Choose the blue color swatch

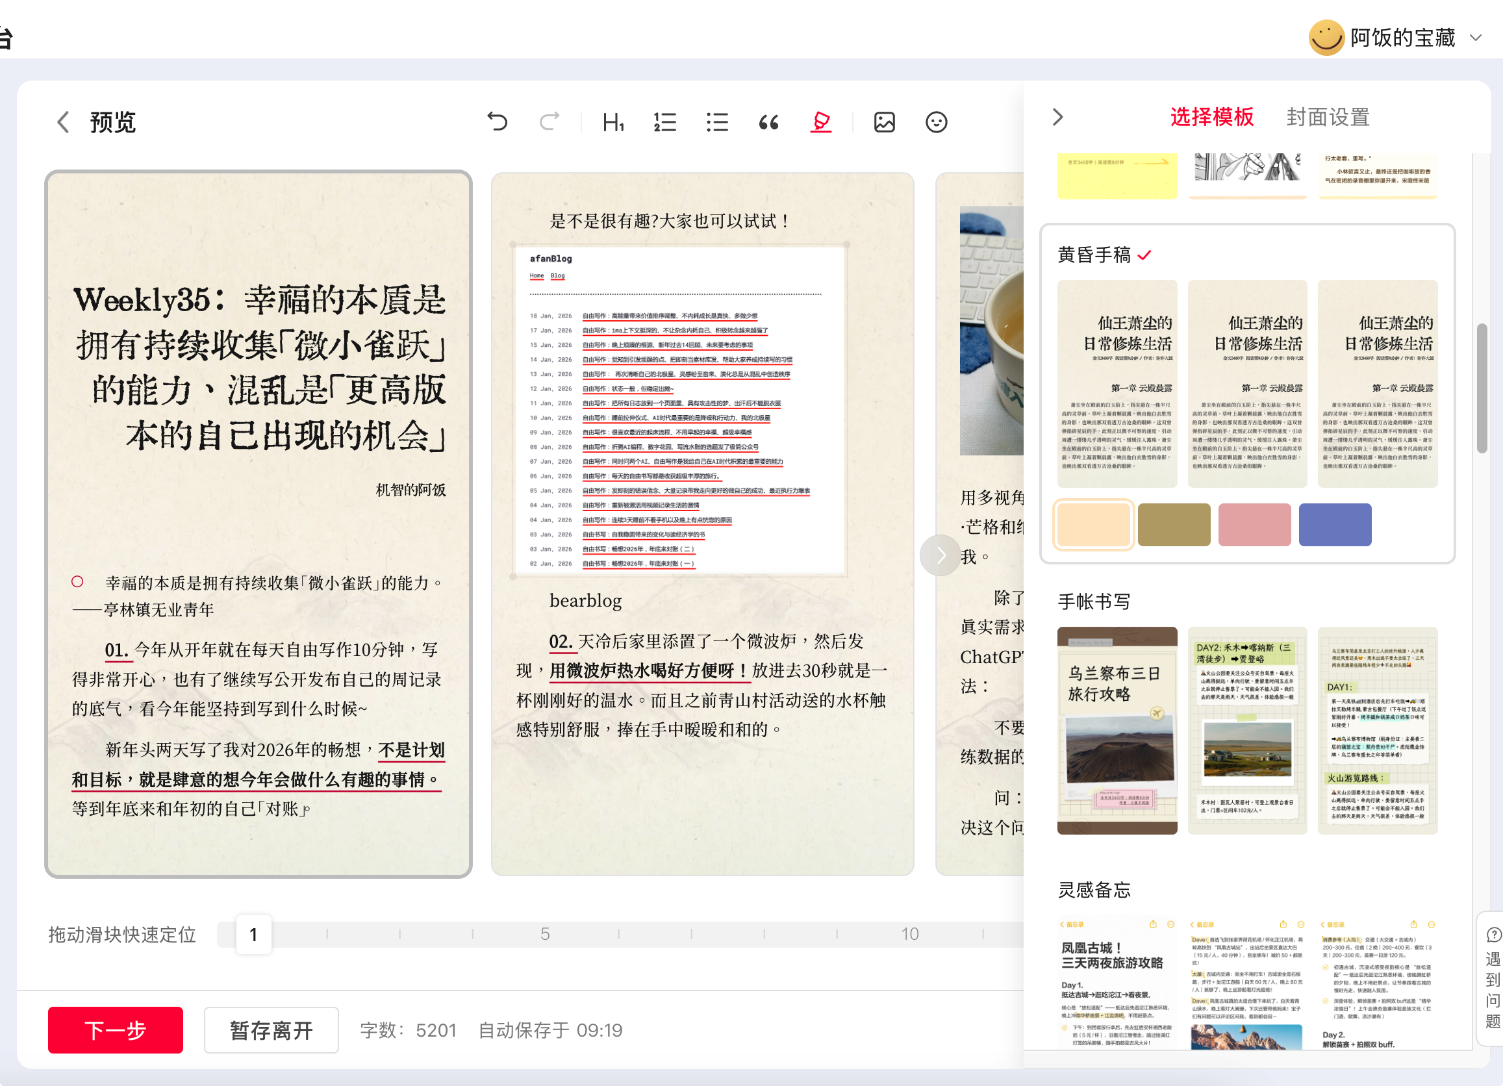tap(1335, 525)
